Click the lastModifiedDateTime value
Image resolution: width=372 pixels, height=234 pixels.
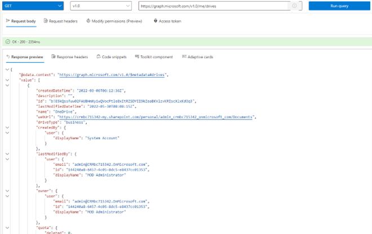click(x=111, y=107)
